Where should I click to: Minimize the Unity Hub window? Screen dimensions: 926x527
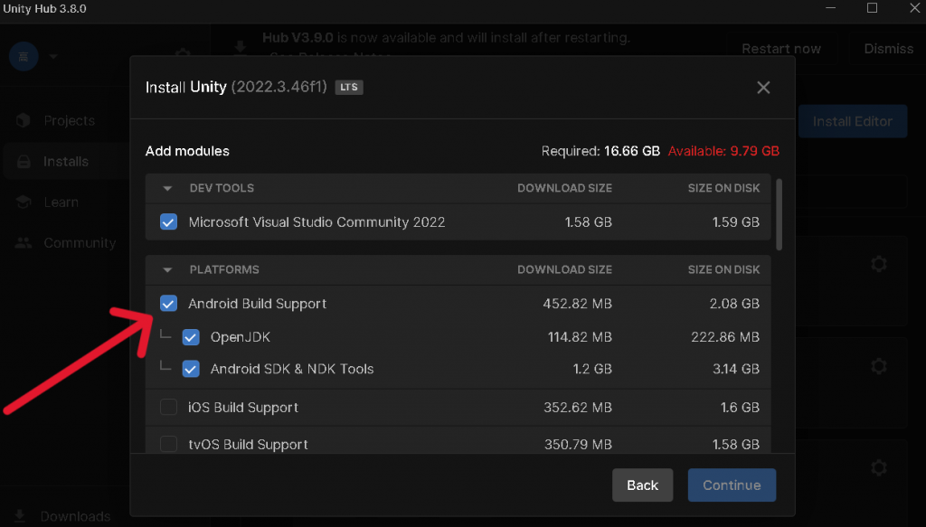[x=830, y=8]
